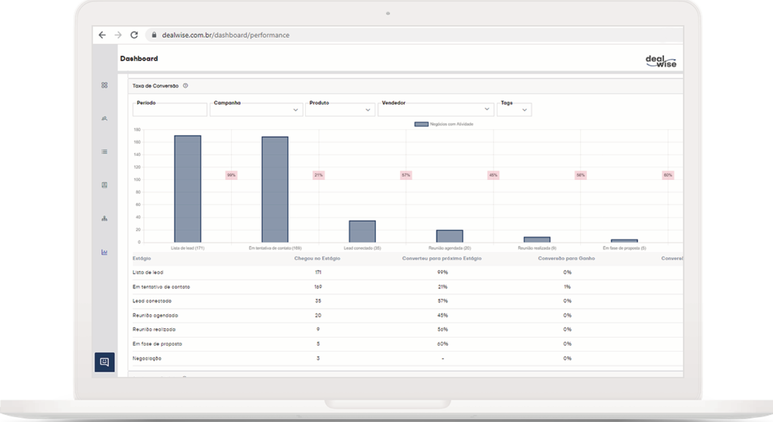
Task: Click the Chegou no Estágio column header
Action: [317, 259]
